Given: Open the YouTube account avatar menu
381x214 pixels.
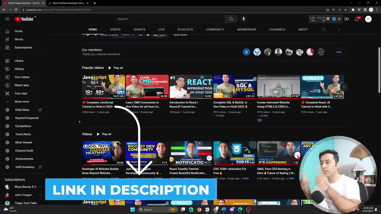Looking at the screenshot, I should pyautogui.click(x=368, y=19).
